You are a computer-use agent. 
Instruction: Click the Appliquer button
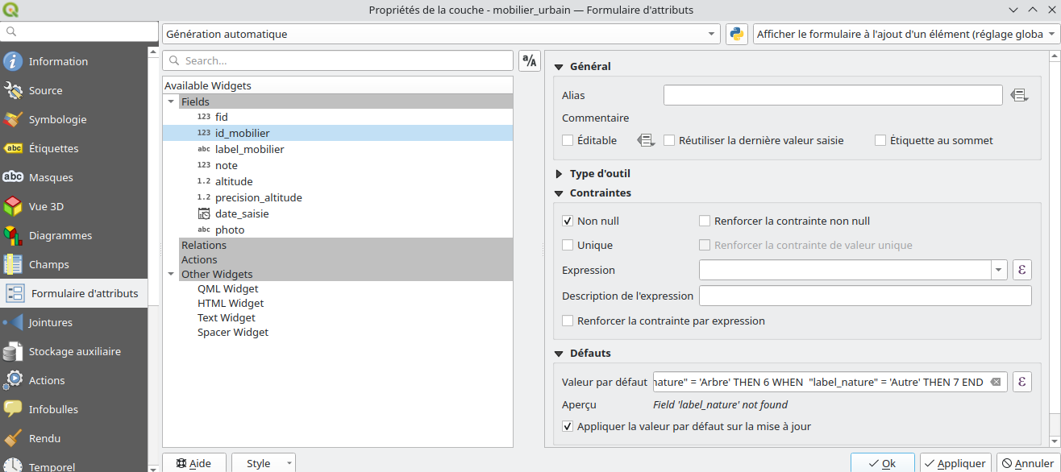[955, 463]
